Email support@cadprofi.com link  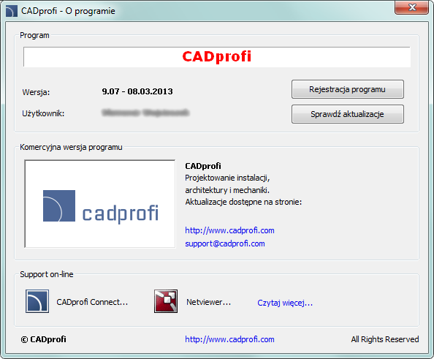point(225,243)
